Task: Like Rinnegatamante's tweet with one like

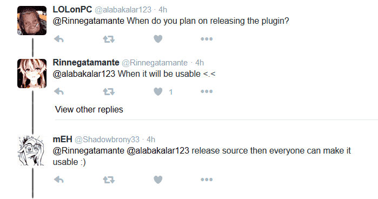Action: coord(158,92)
